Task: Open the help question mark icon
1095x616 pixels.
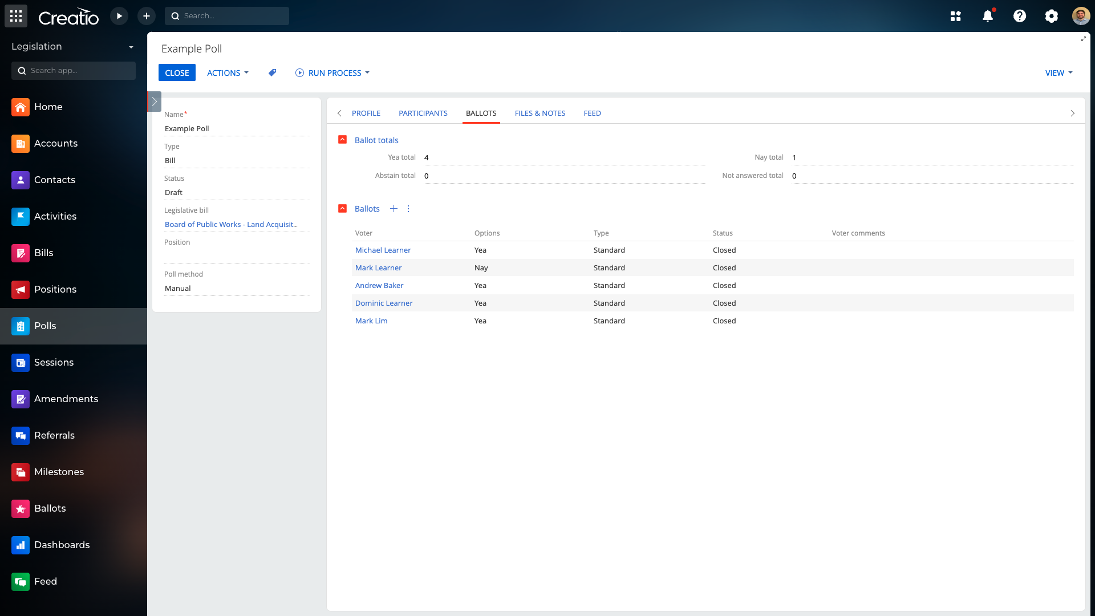Action: [x=1020, y=16]
